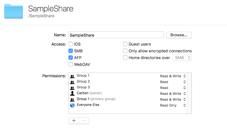The width and height of the screenshot is (227, 129).
Task: Disable the AFP access checkbox
Action: pos(71,58)
